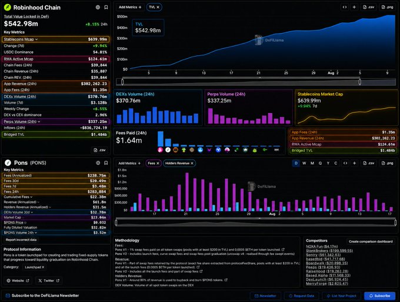Image resolution: width=400 pixels, height=302 pixels.
Task: Open StonkBrokers competitor link
Action: tap(329, 251)
